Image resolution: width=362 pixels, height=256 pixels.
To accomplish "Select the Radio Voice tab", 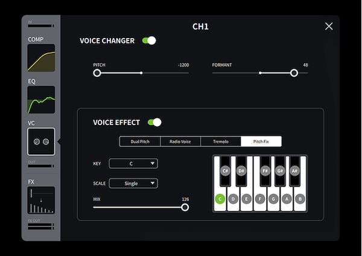I will point(180,142).
